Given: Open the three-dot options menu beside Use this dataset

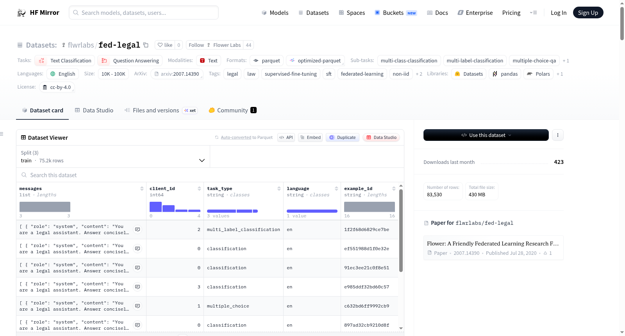Looking at the screenshot, I should [x=557, y=135].
